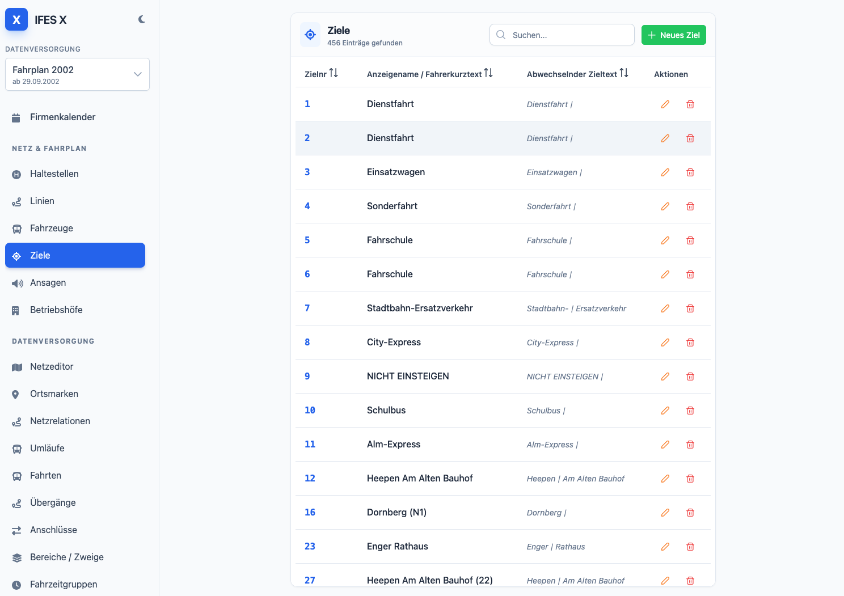
Task: Open Netzeditor page
Action: (x=75, y=367)
